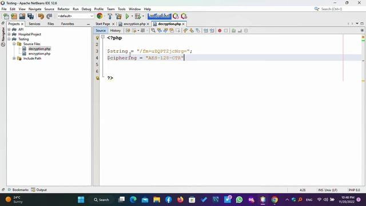366x206 pixels.
Task: Click the Clean and Build icon
Action: click(118, 16)
